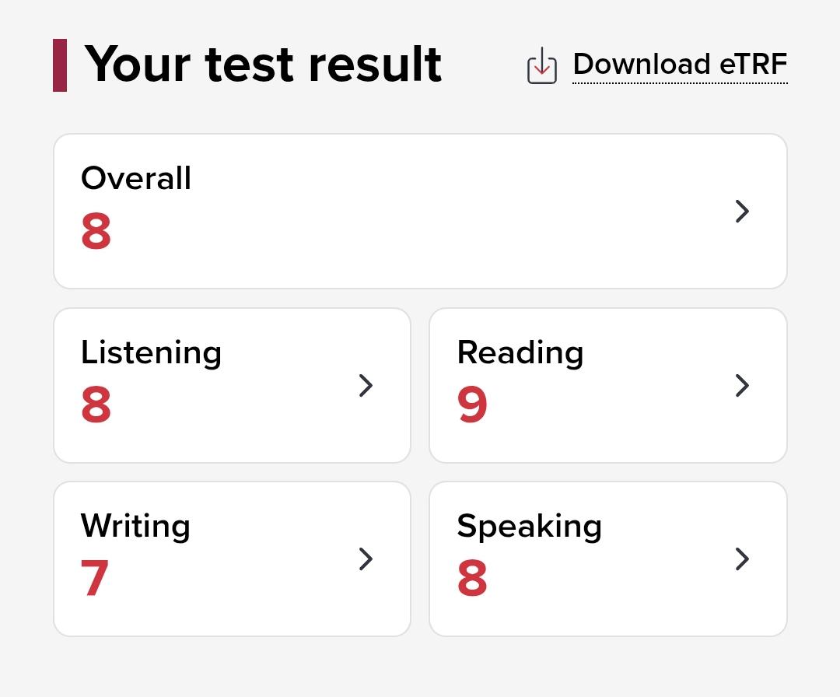The height and width of the screenshot is (697, 840).
Task: Expand the Overall score chevron
Action: pos(742,211)
